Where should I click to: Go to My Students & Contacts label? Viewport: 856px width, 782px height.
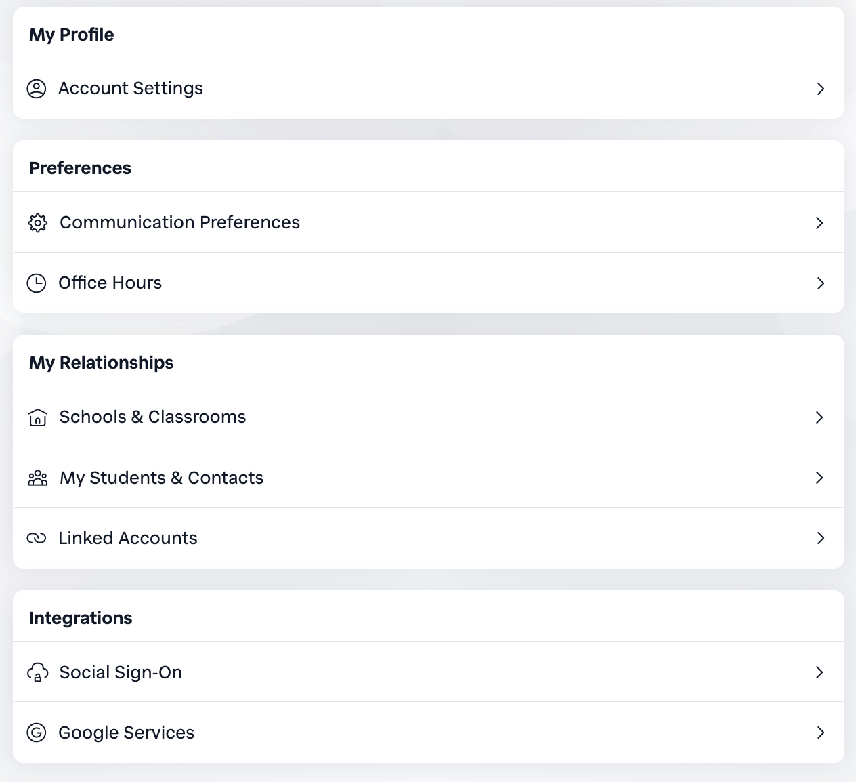161,478
